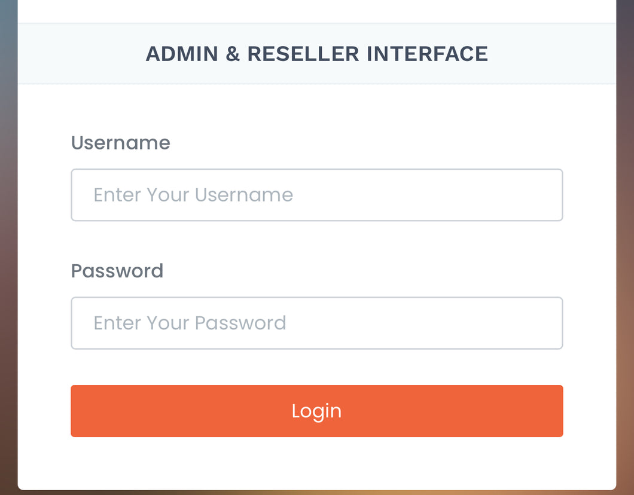Click the Password field label
Viewport: 634px width, 495px height.
pos(117,271)
